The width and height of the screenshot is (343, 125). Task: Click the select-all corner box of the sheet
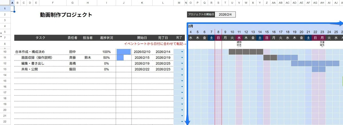[x=5, y=3]
